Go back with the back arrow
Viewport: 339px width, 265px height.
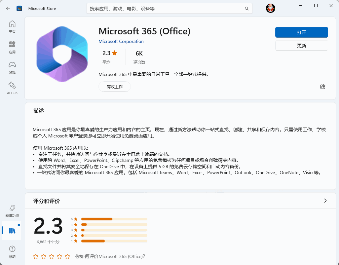pyautogui.click(x=8, y=9)
